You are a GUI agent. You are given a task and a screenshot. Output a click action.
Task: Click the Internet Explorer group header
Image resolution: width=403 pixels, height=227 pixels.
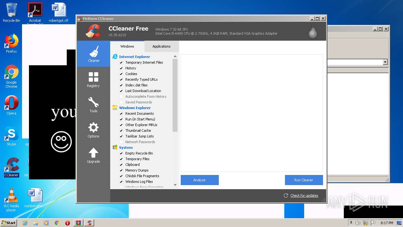point(134,57)
